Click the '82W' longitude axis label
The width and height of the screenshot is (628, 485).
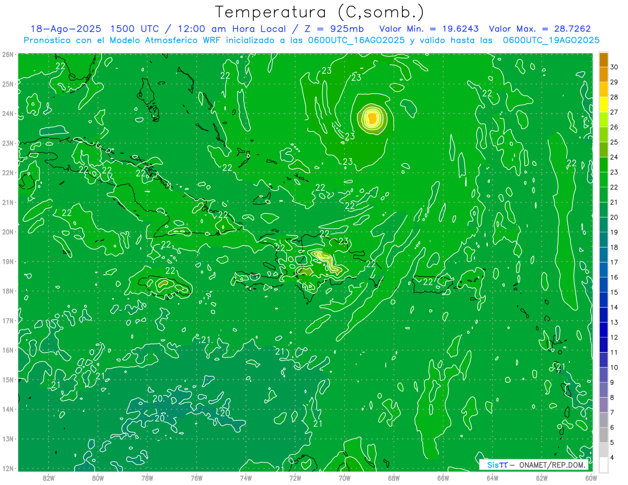[48, 478]
